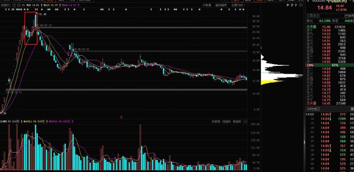The image size is (354, 172).
Task: Click sell order price 14.94
Action: coord(327,30)
